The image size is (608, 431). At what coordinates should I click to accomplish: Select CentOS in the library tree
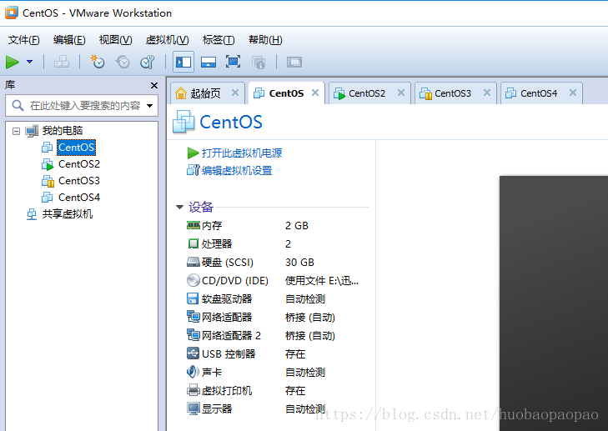click(76, 148)
